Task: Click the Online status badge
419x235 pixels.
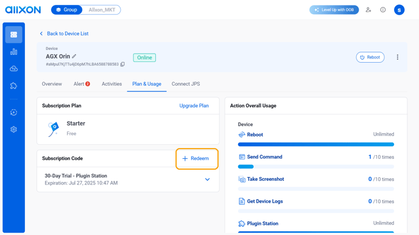Action: click(144, 58)
